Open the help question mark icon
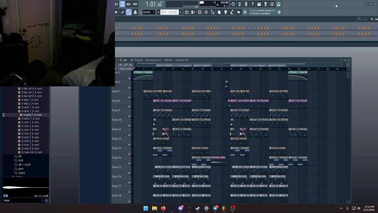The width and height of the screenshot is (378, 213). pos(252,4)
